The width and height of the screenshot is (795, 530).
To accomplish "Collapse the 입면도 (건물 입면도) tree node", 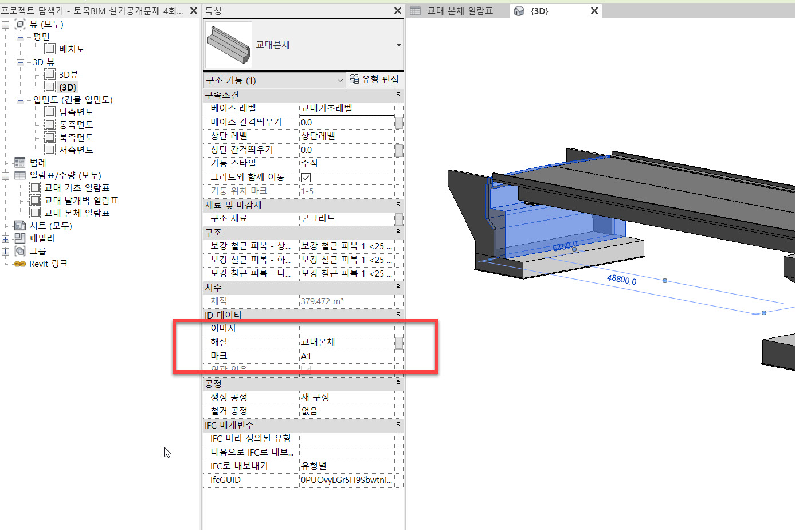I will click(x=21, y=100).
